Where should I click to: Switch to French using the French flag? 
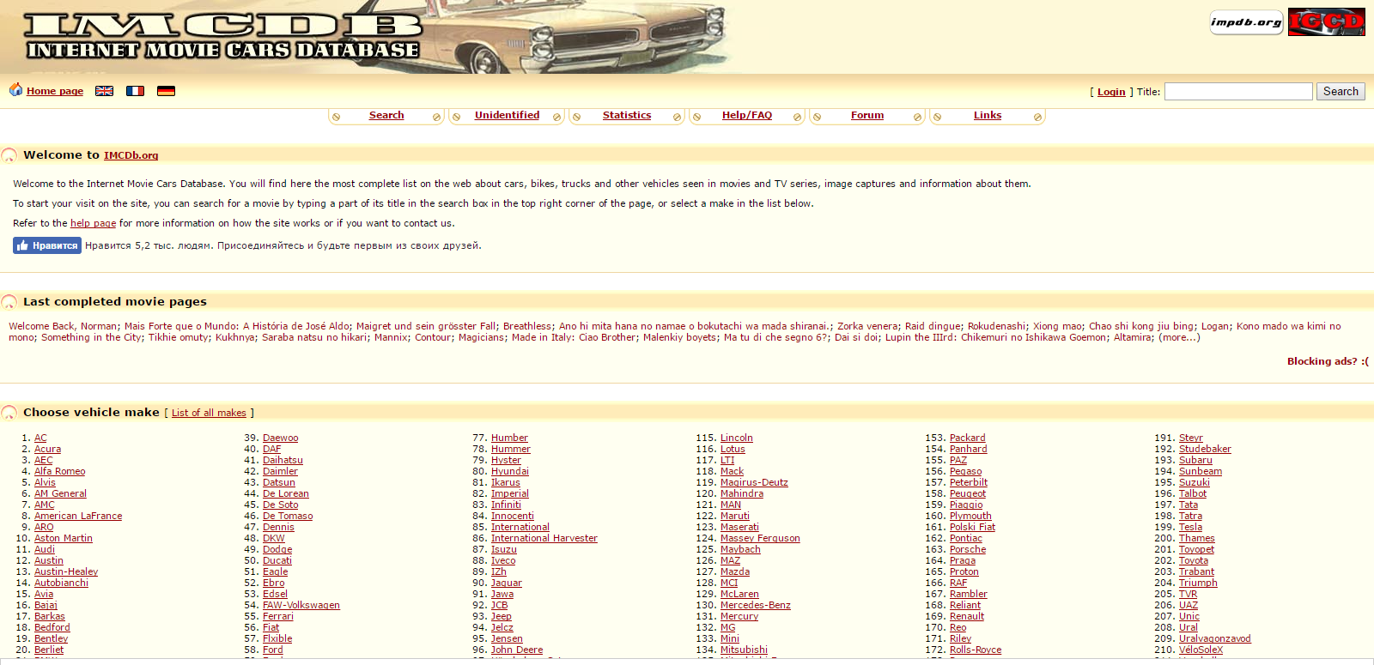[135, 91]
